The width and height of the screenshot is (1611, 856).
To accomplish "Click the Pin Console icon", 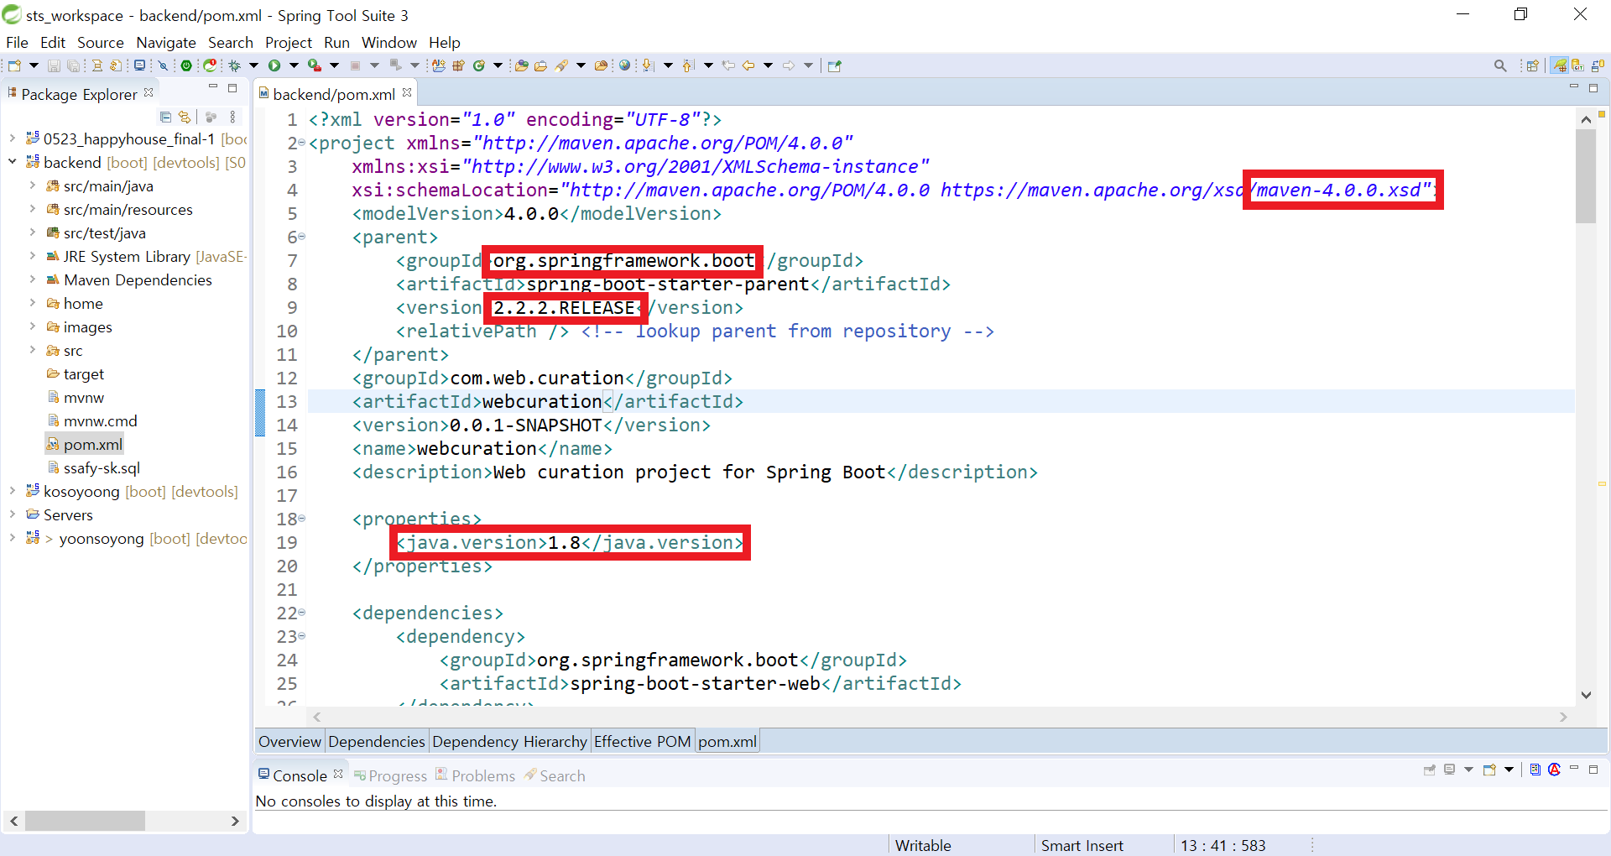I will [x=1430, y=770].
